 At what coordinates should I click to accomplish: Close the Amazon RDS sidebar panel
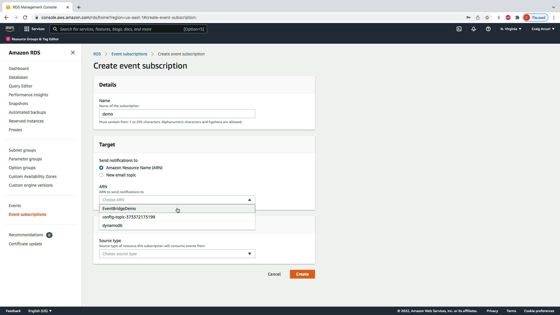[x=73, y=52]
